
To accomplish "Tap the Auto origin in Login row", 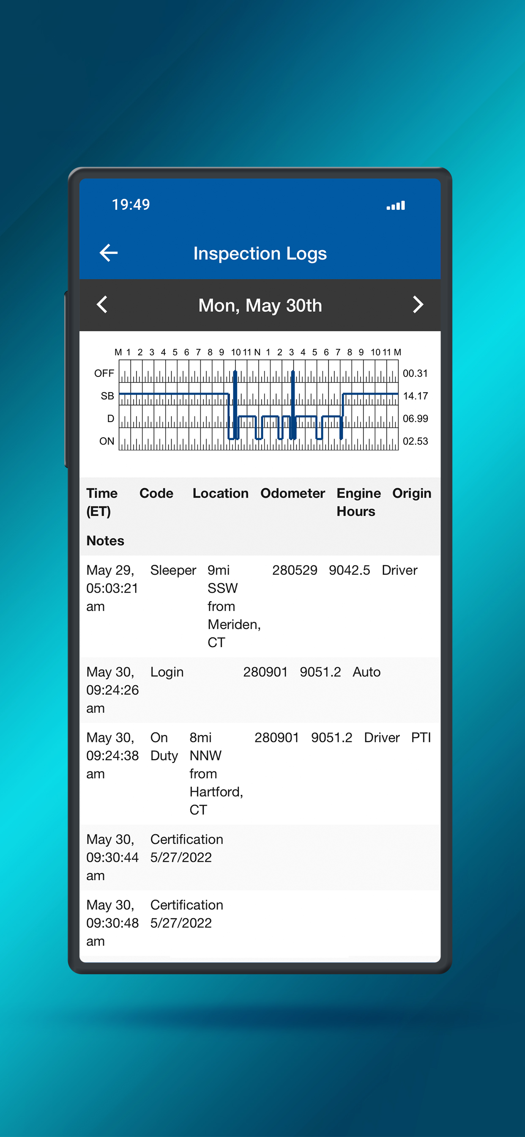I will coord(366,672).
